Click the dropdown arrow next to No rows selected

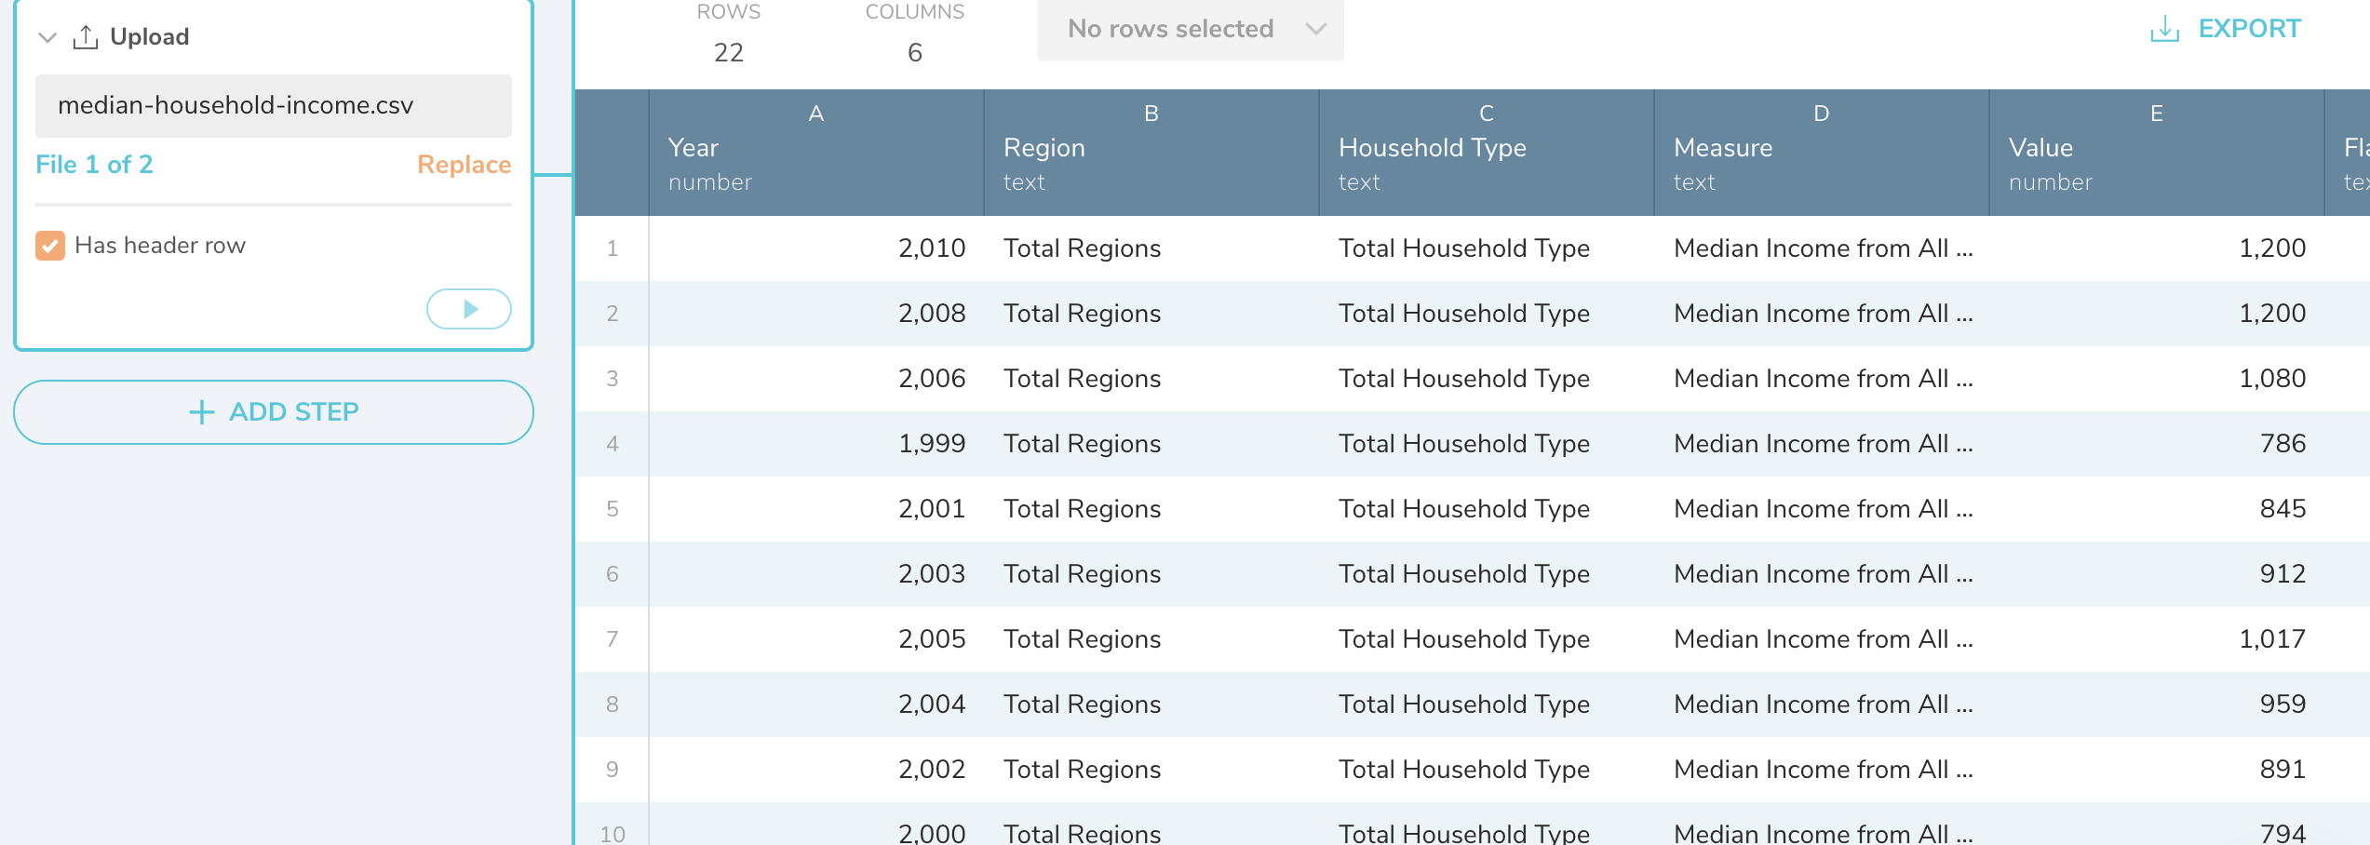tap(1315, 29)
